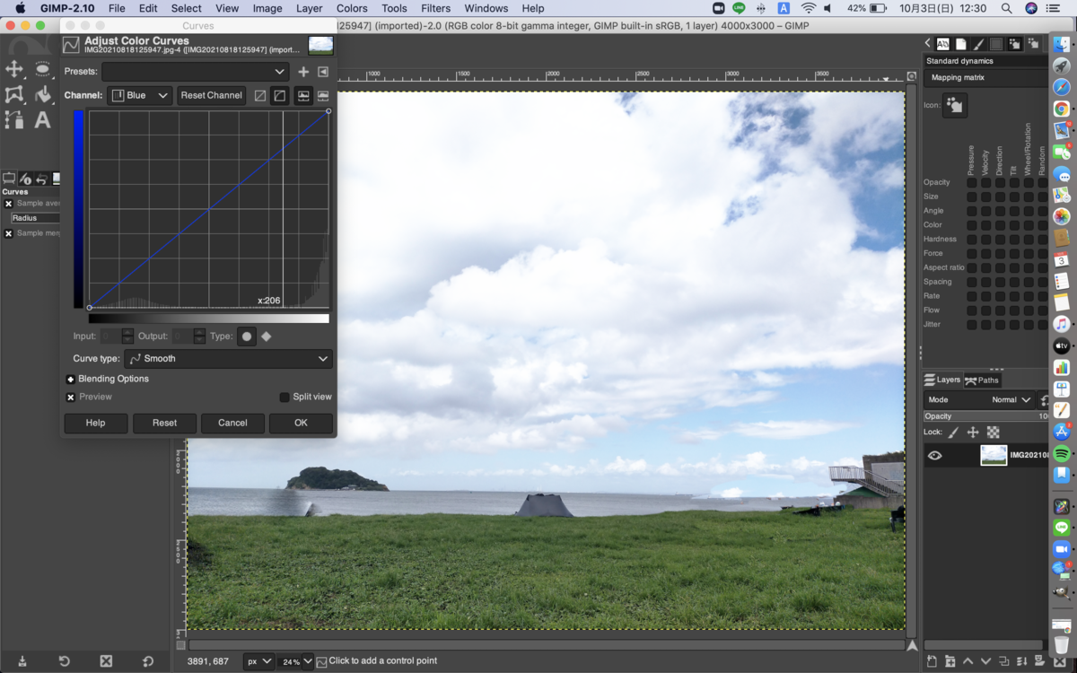This screenshot has height=673, width=1077.
Task: Click the IMG2021 layer thumbnail
Action: pos(994,455)
